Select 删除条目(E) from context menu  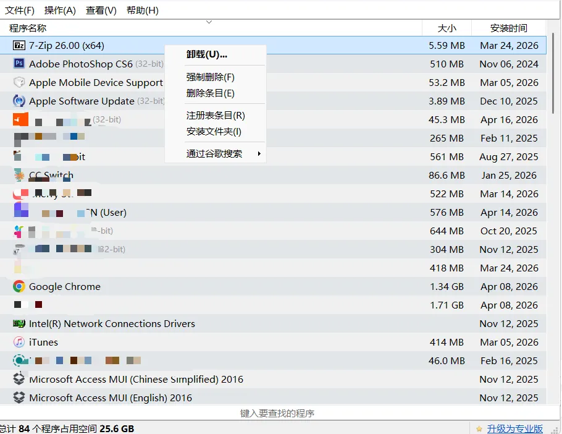[216, 93]
